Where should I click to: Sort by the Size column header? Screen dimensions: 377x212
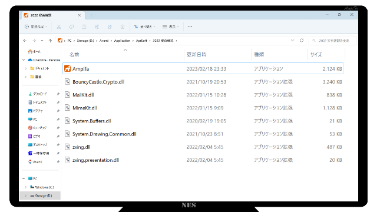click(316, 55)
